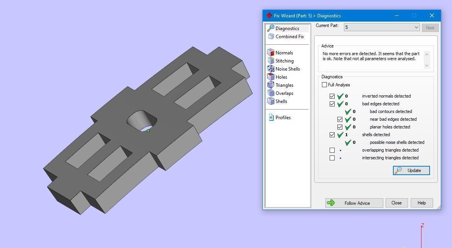452x248 pixels.
Task: Click the Close button in wizard
Action: tap(396, 203)
